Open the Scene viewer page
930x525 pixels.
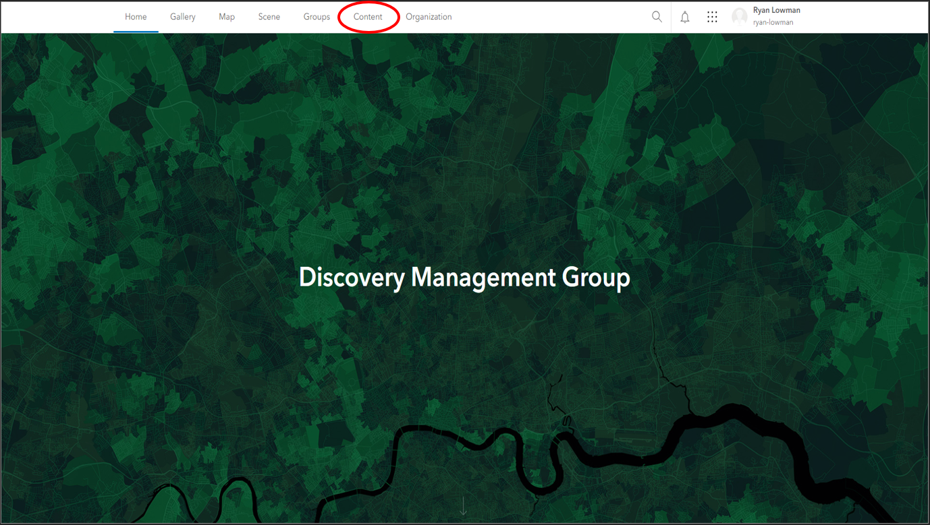click(x=269, y=16)
